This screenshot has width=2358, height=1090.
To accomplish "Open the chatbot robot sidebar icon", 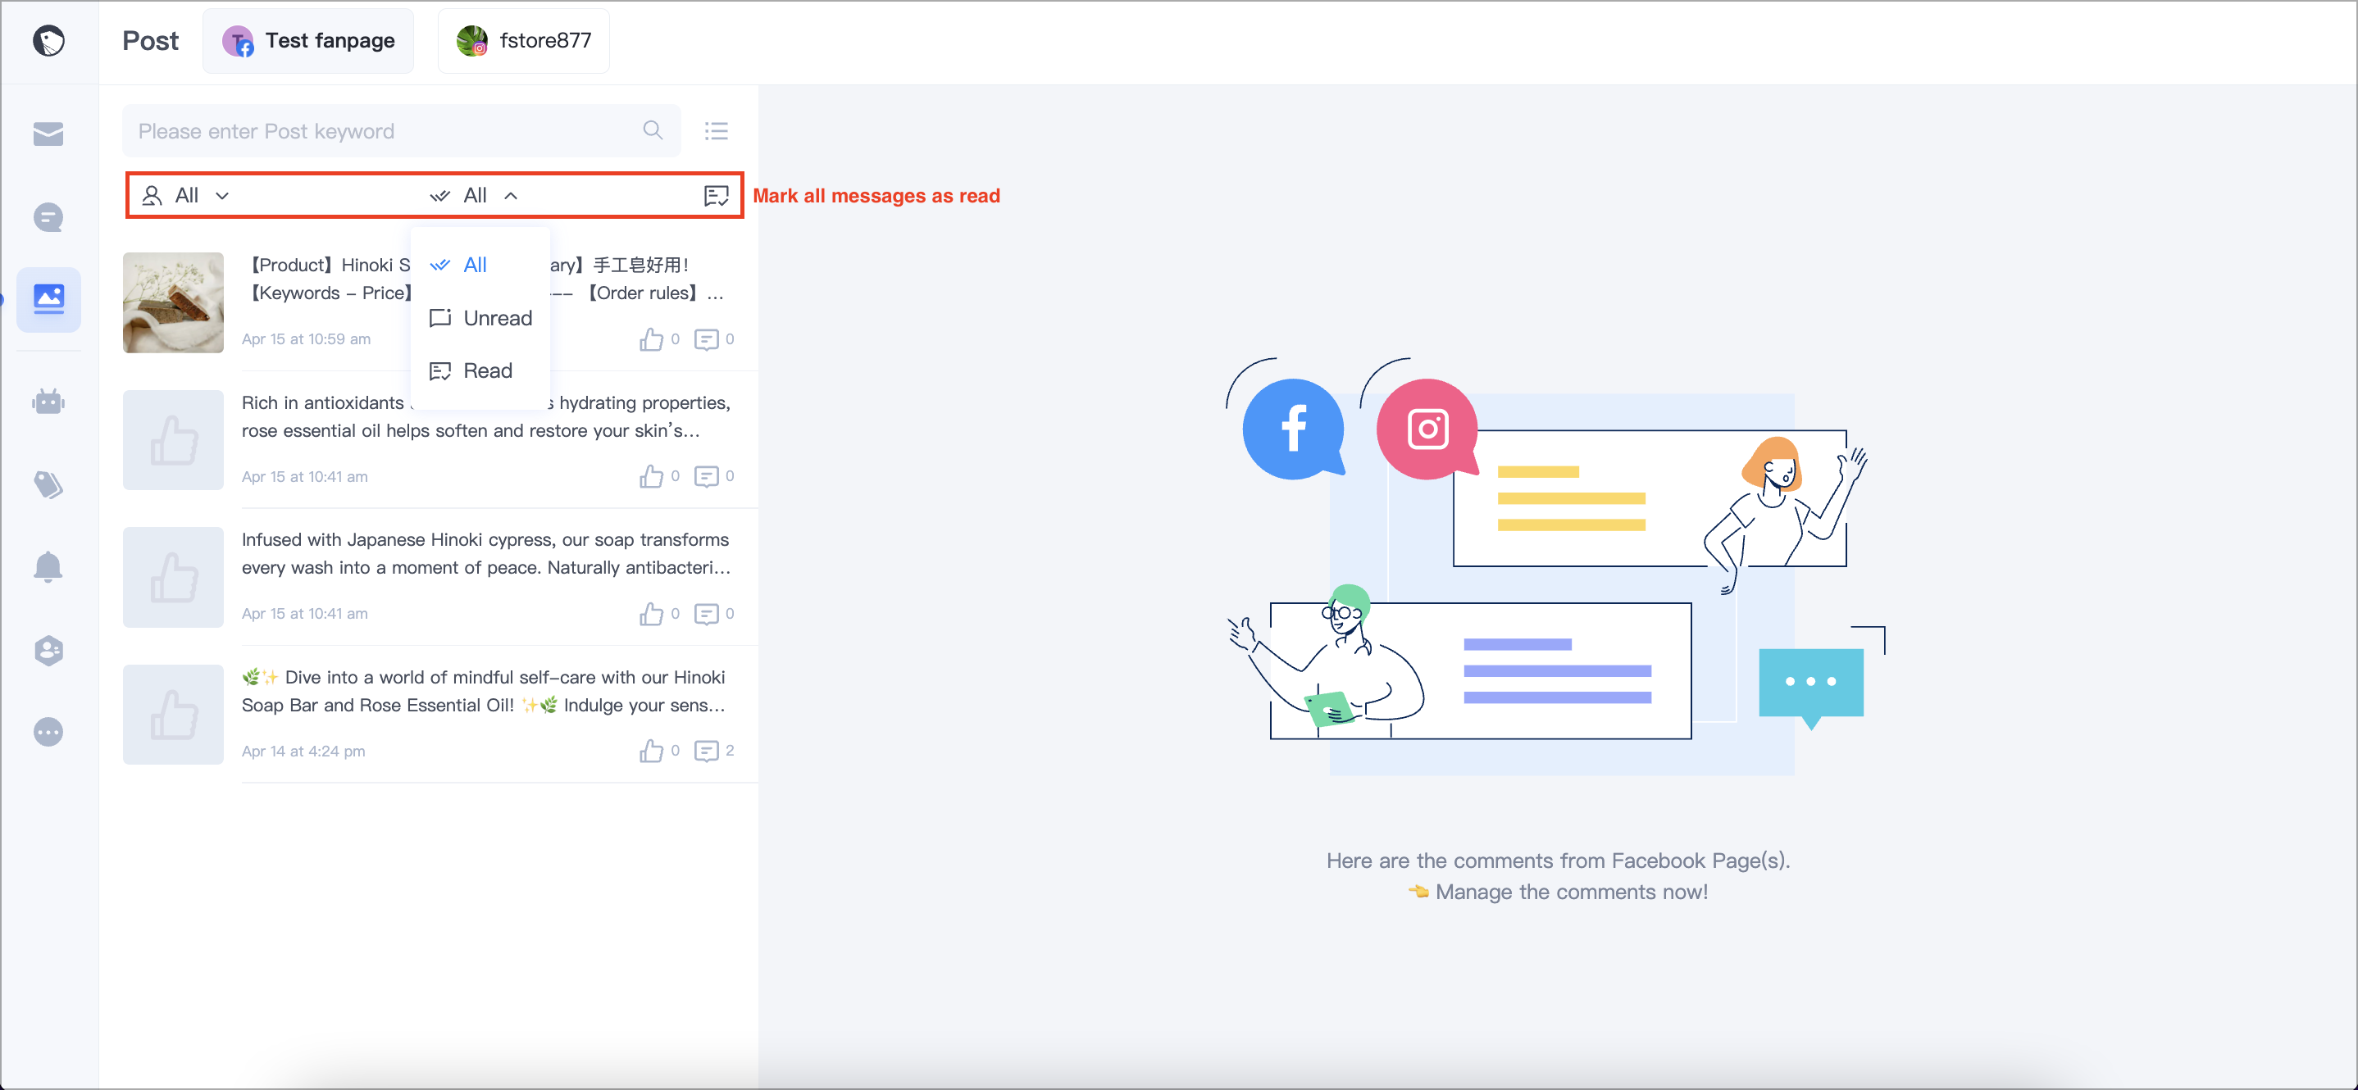I will tap(48, 401).
